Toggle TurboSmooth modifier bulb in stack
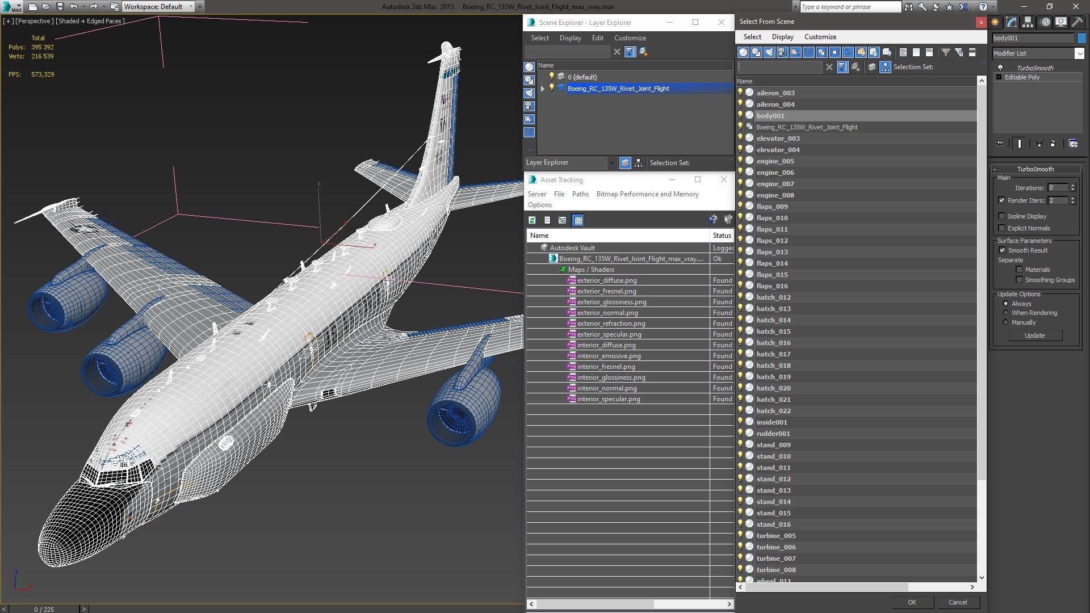The height and width of the screenshot is (613, 1090). click(x=1000, y=68)
